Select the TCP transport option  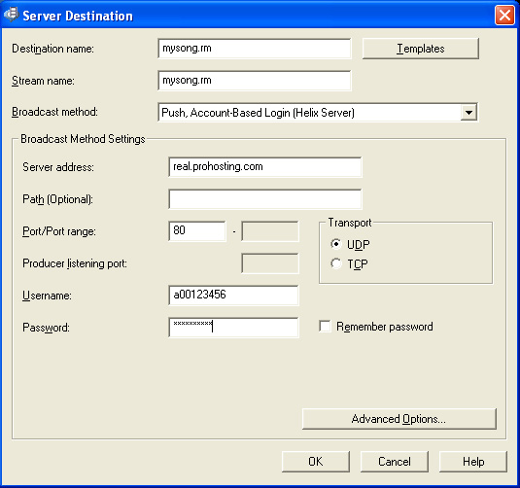[336, 263]
